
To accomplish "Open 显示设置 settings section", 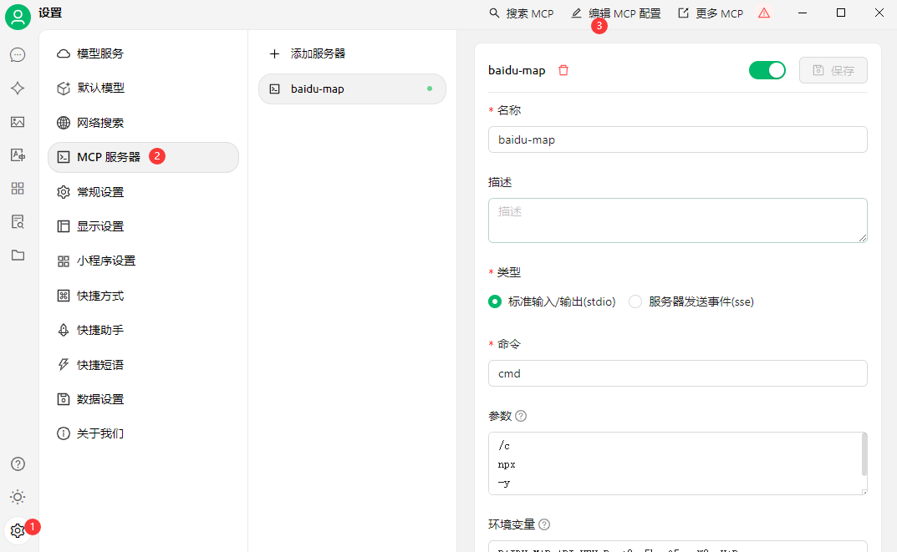I will [x=143, y=226].
